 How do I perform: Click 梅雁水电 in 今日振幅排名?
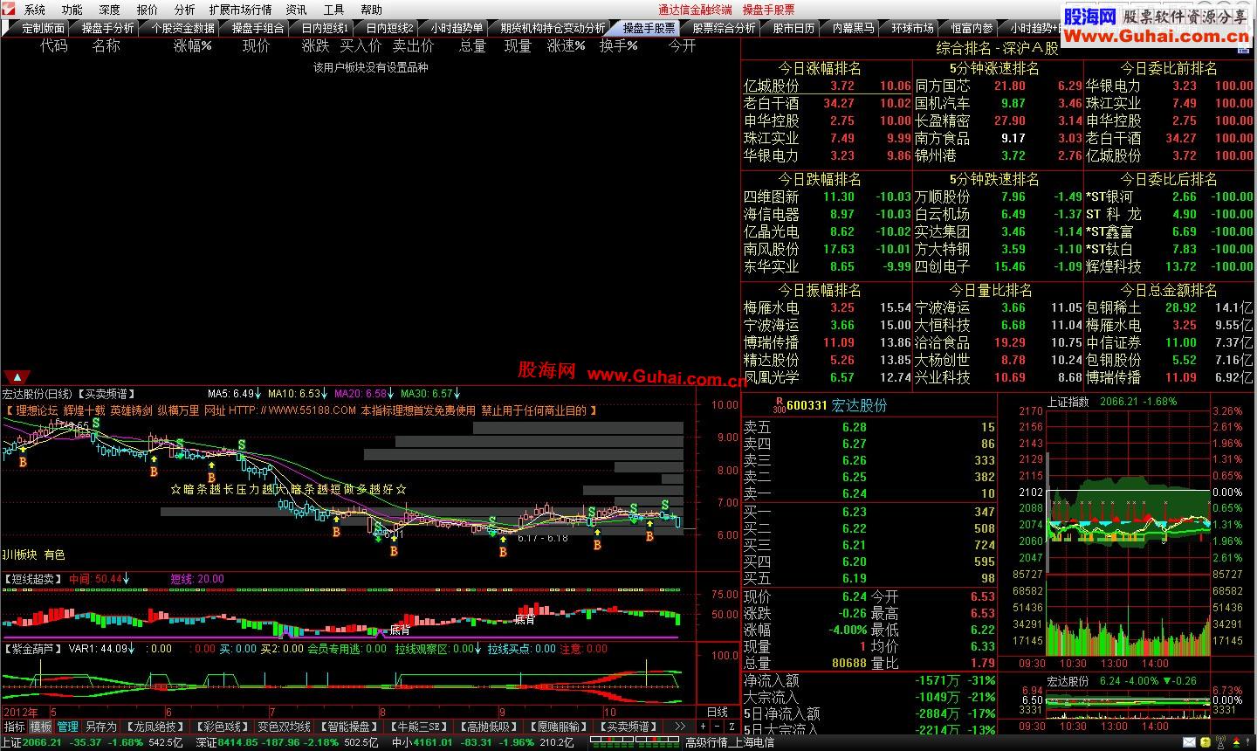pos(771,307)
